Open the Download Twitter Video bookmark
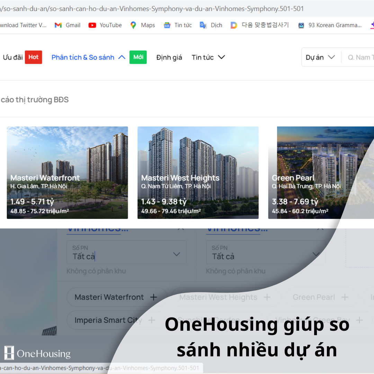Viewport: 374px width, 374px height. click(x=23, y=25)
